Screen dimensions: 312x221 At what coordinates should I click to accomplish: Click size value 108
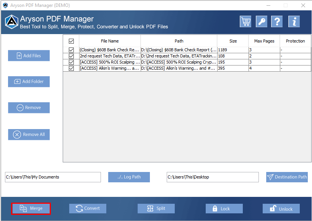(221, 56)
